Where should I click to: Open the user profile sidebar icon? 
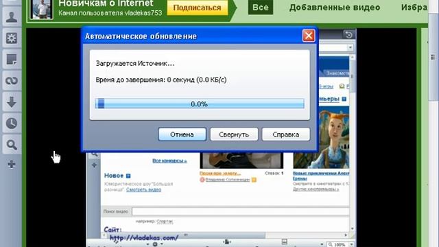pos(12,17)
